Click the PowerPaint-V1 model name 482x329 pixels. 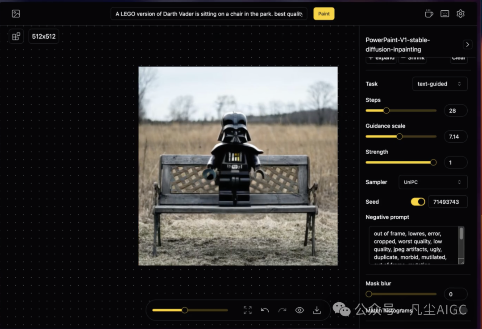398,45
